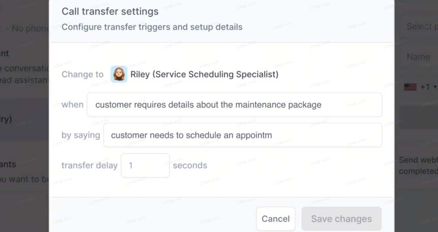
Task: Cancel the call transfer settings dialog
Action: (x=275, y=219)
